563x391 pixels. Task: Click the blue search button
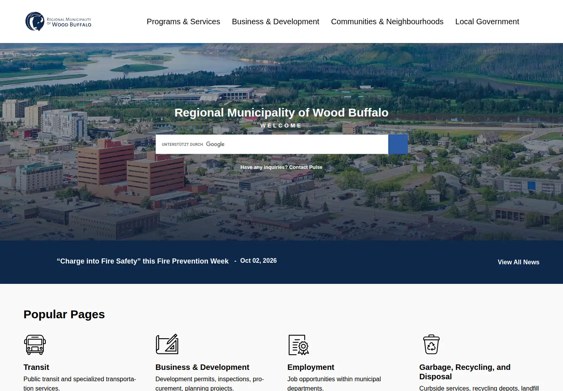[x=398, y=144]
